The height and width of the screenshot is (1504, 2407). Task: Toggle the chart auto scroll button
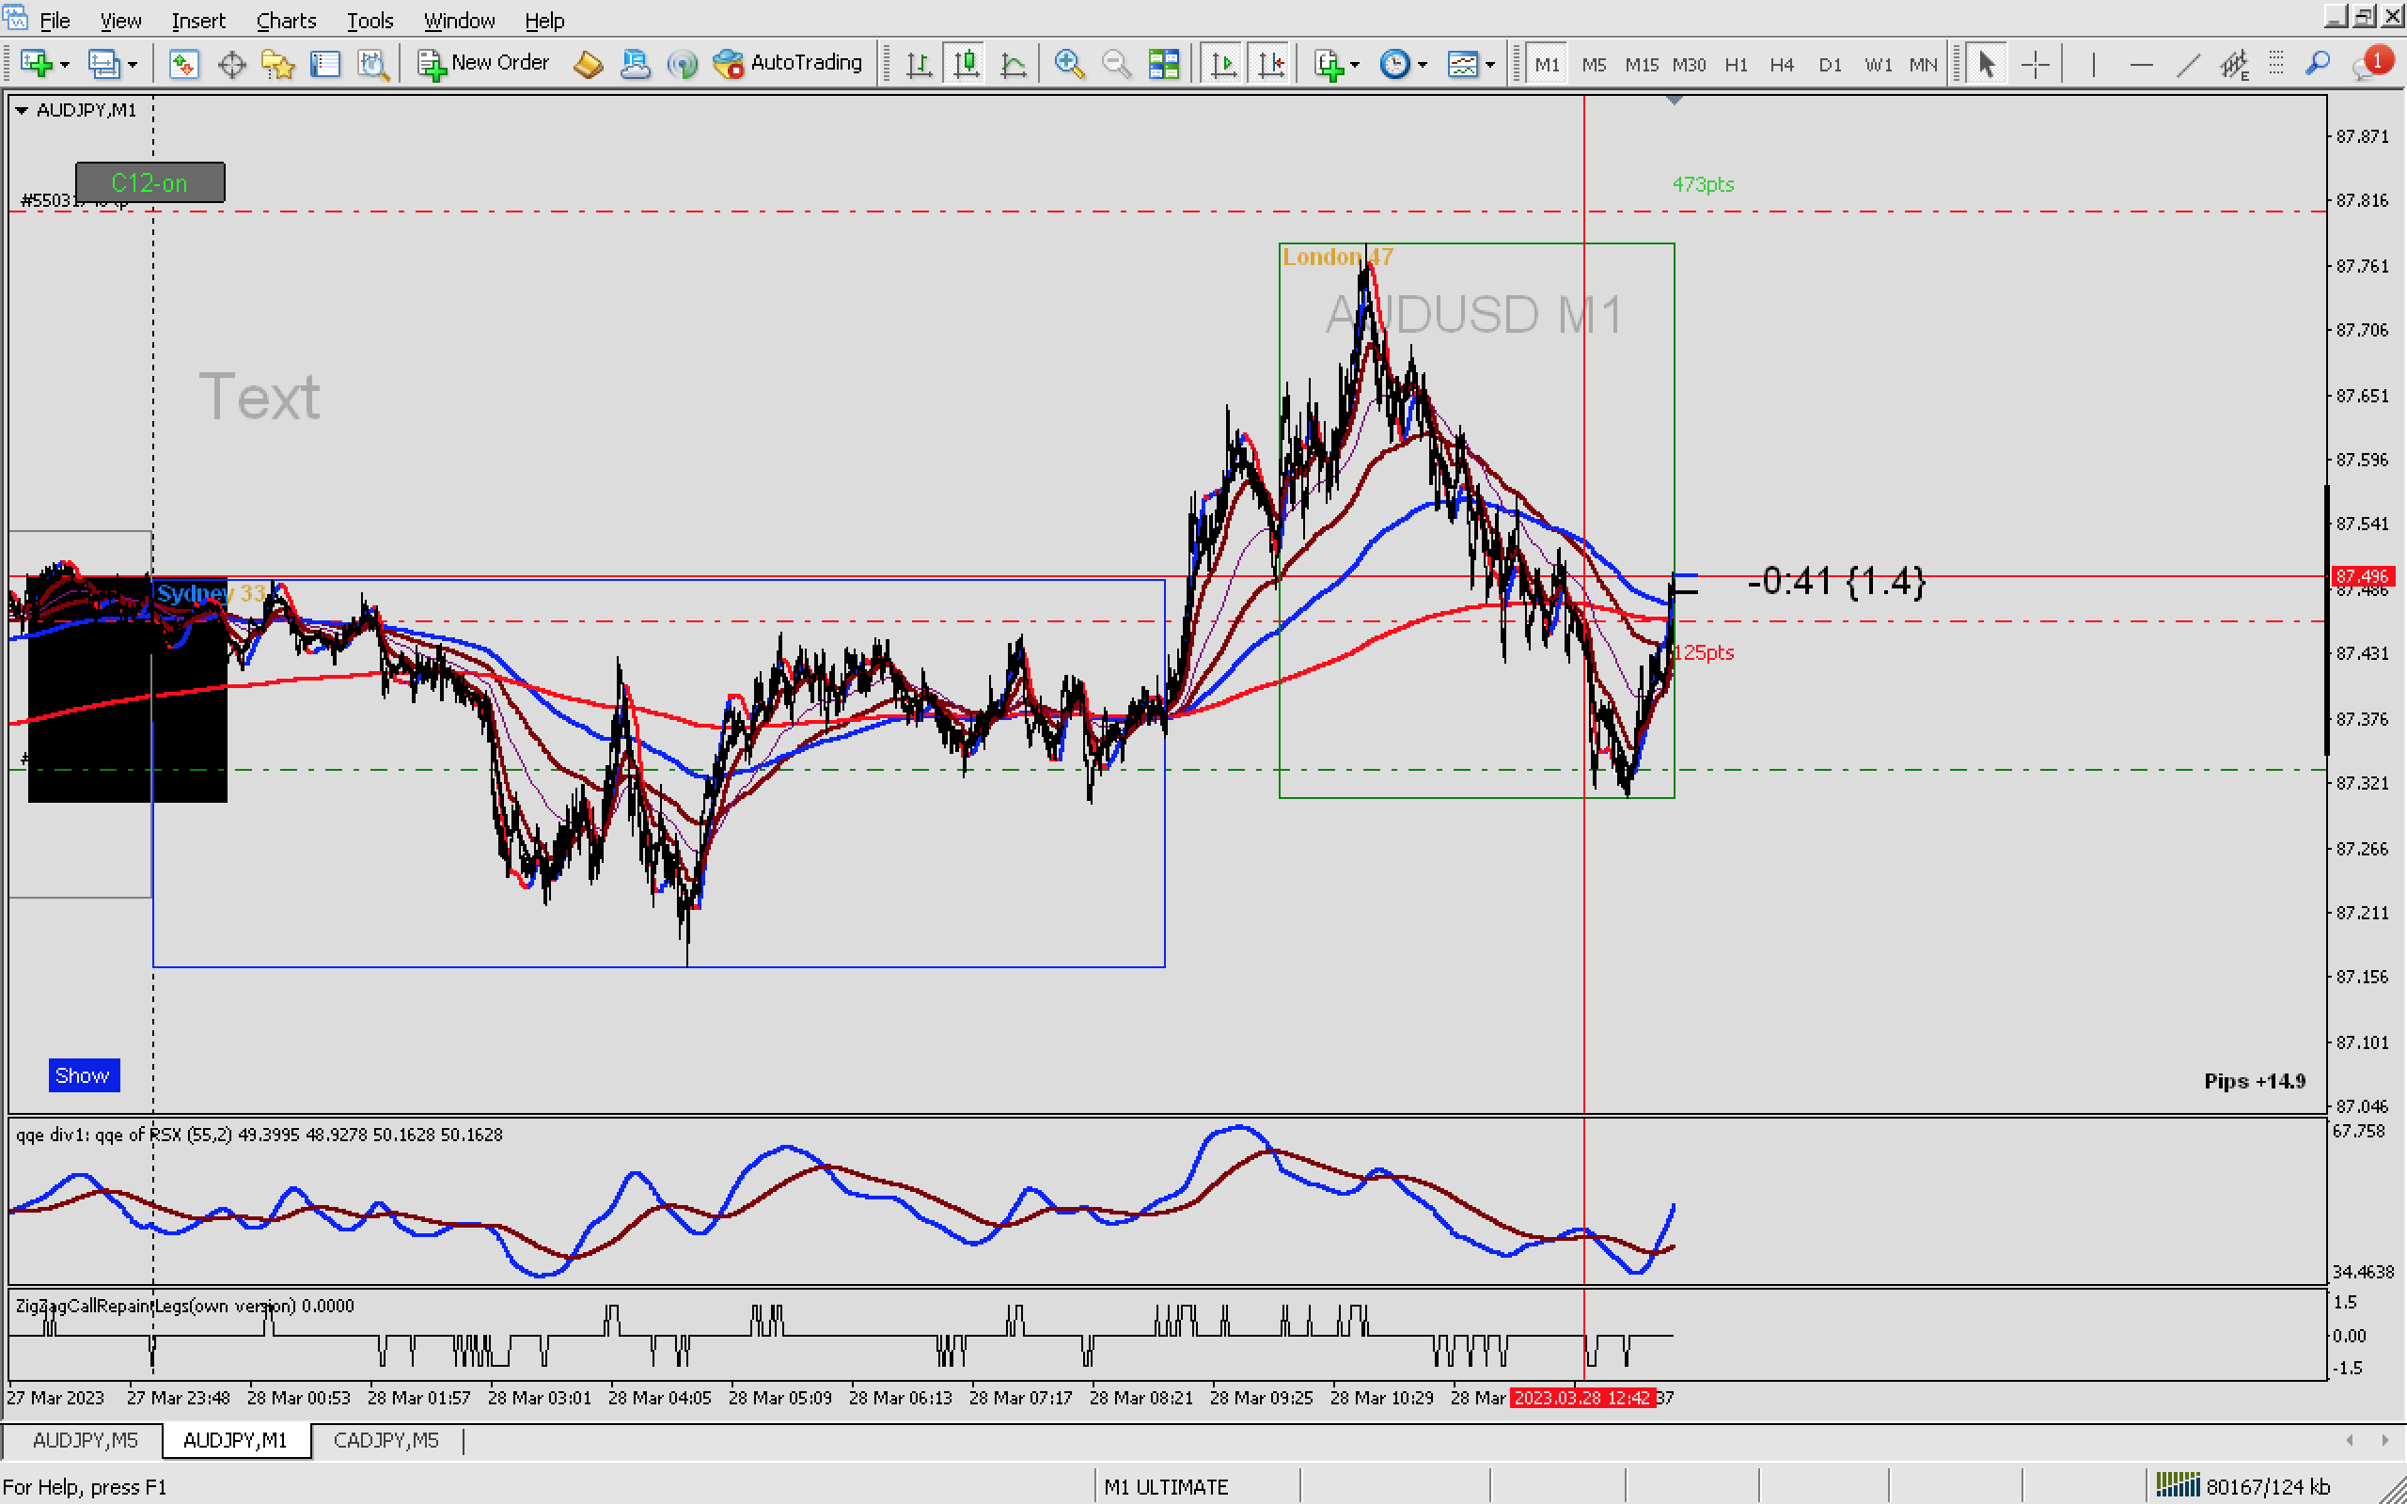click(x=1223, y=65)
